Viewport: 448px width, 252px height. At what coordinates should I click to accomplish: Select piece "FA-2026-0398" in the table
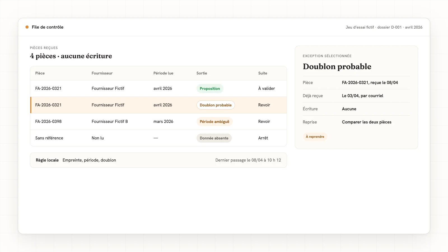point(48,122)
